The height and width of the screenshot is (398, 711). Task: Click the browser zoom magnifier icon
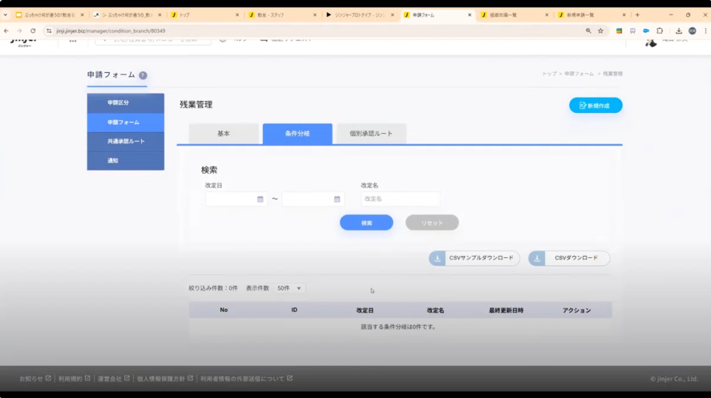pos(588,31)
